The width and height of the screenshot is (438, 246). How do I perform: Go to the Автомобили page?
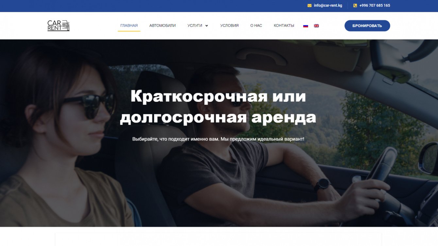(162, 25)
